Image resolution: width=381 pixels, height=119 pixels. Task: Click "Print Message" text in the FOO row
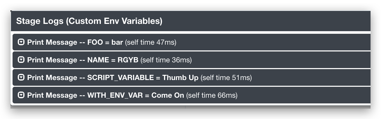(52, 42)
